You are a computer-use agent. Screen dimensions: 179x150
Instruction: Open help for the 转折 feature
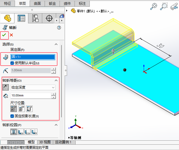click(59, 28)
